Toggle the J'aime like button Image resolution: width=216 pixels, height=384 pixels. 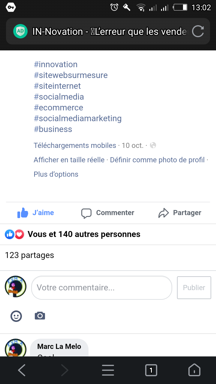point(36,213)
